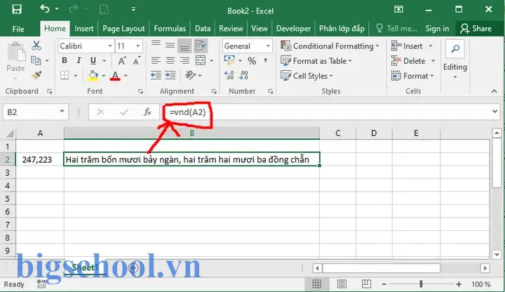
Task: Click the Delete cells button
Action: click(x=413, y=61)
